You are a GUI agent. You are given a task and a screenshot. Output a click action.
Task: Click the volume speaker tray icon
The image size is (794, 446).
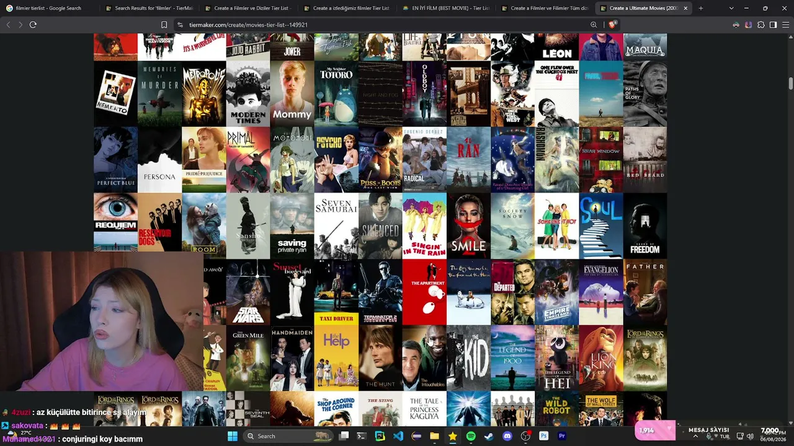point(750,436)
